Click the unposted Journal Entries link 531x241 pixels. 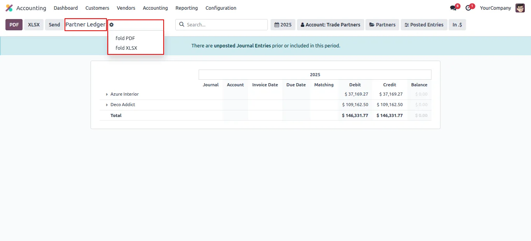tap(242, 45)
